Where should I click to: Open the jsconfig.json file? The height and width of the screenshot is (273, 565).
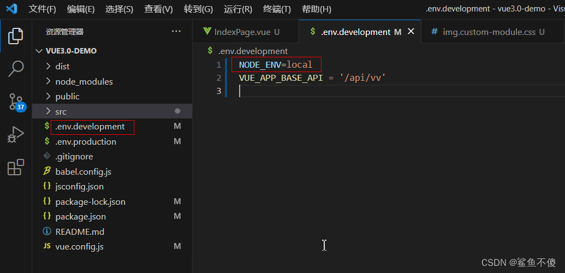click(x=80, y=186)
